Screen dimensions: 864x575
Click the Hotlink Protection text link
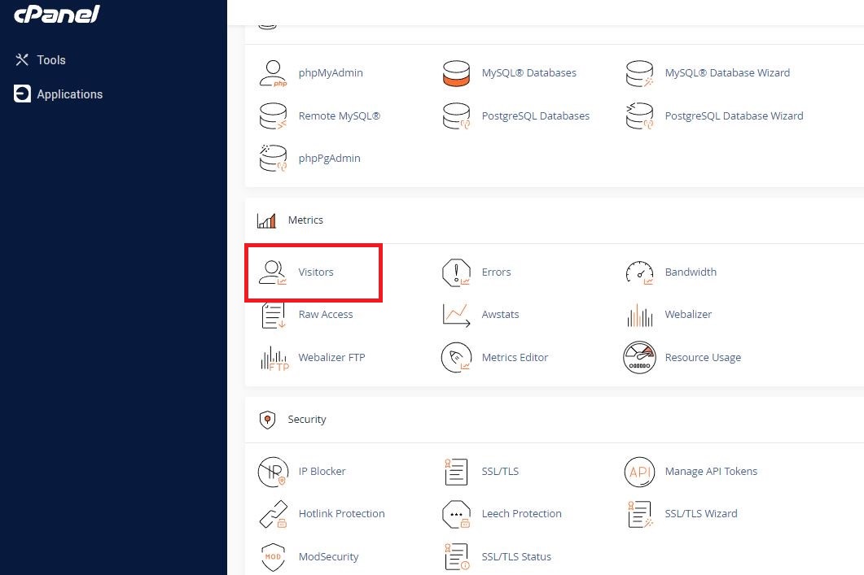coord(342,514)
